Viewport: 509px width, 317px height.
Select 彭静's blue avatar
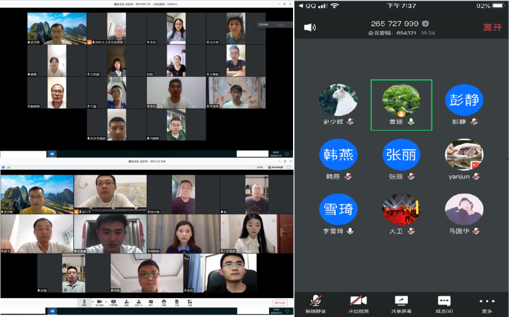(x=464, y=100)
